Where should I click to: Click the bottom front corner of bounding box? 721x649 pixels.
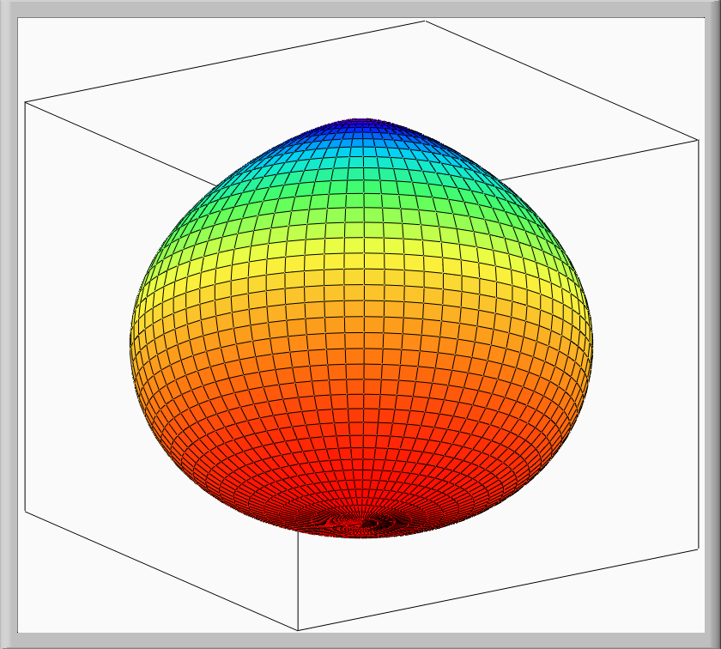[x=298, y=630]
